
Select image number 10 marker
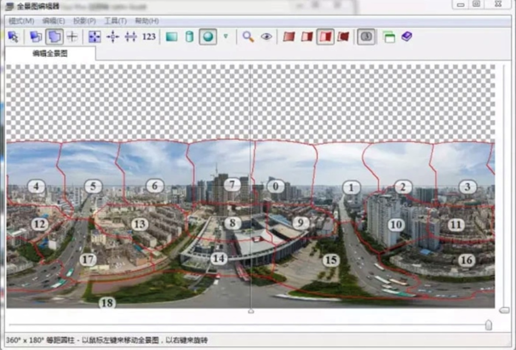pos(396,225)
